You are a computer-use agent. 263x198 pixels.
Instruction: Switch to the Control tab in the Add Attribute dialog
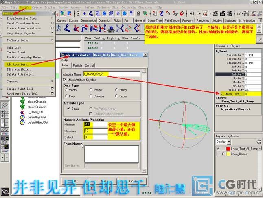[89, 65]
